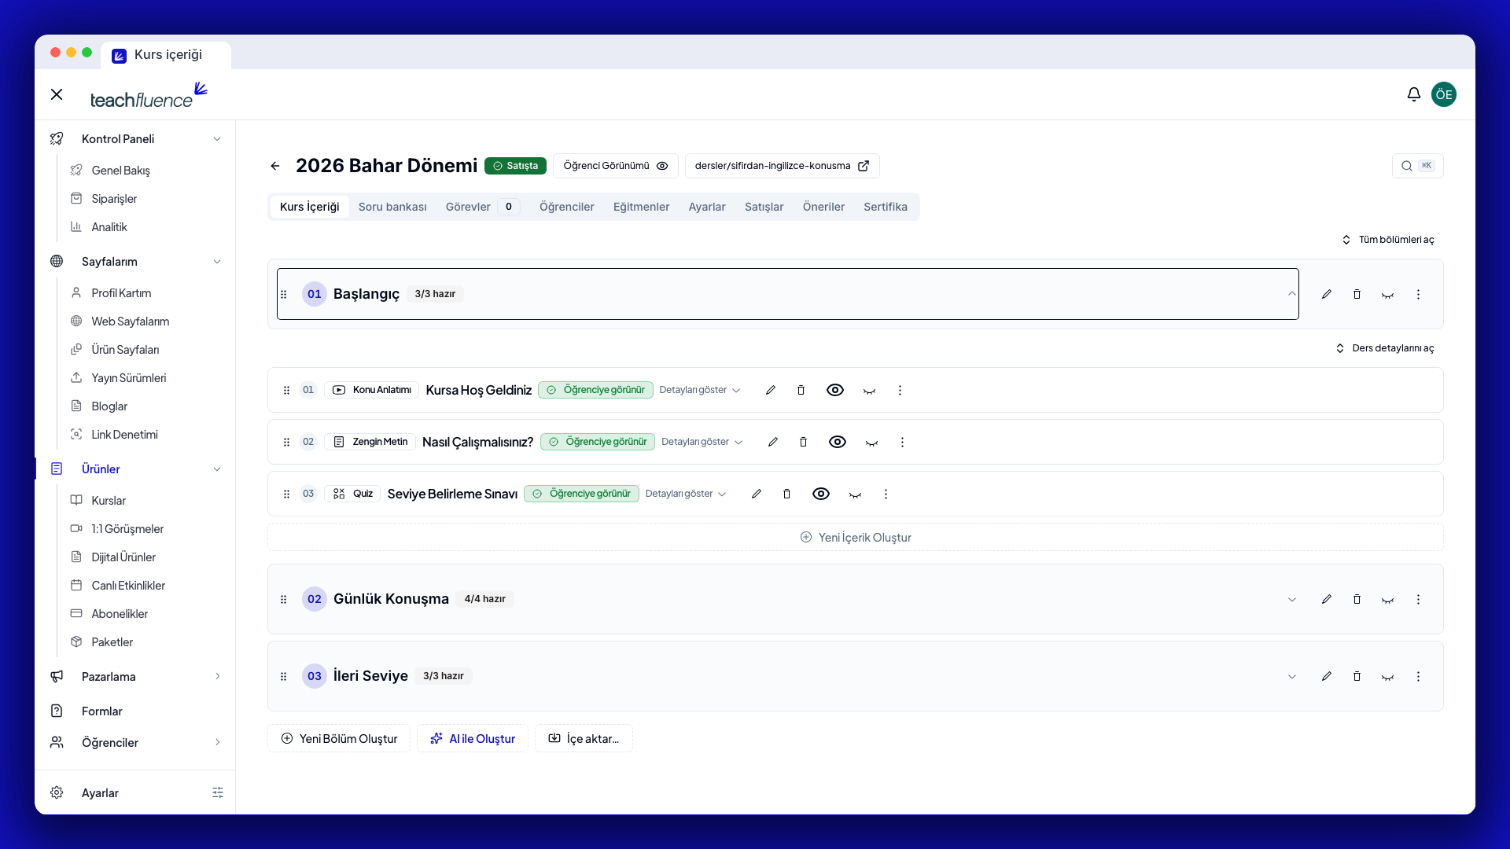Toggle eye visibility for Seviye Belirleme Sınavı
The width and height of the screenshot is (1510, 849).
[821, 494]
